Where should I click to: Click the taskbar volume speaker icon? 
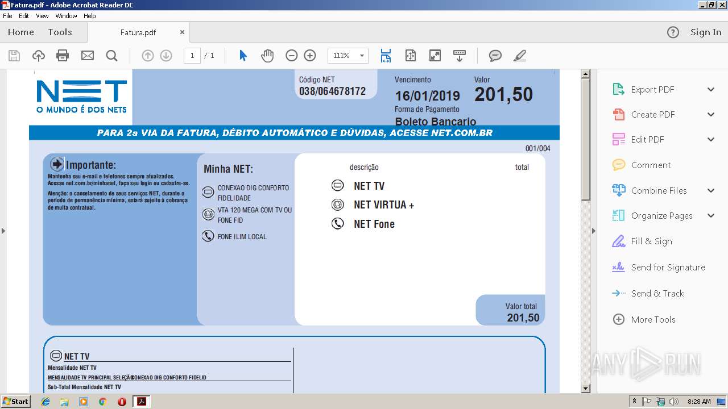674,402
